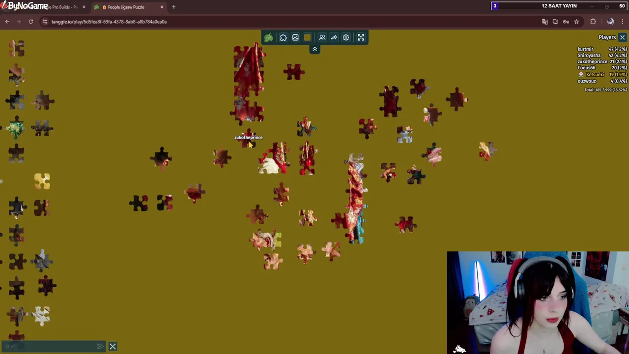Open the Tanggle leaf logo menu
629x354 pixels.
tap(268, 37)
